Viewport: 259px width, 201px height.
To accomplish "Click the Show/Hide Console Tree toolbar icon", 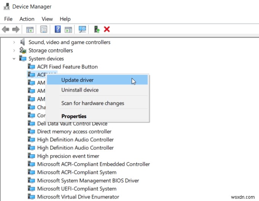I will pyautogui.click(x=30, y=30).
